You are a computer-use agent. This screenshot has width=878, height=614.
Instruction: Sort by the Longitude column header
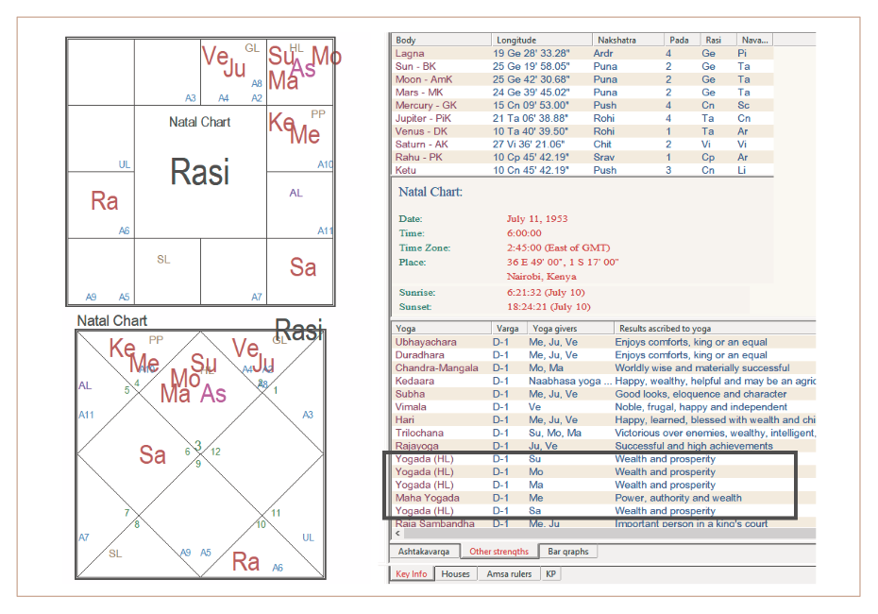coord(542,41)
